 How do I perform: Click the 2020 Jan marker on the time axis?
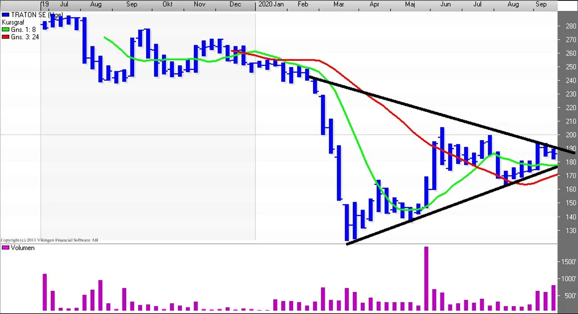pyautogui.click(x=271, y=4)
